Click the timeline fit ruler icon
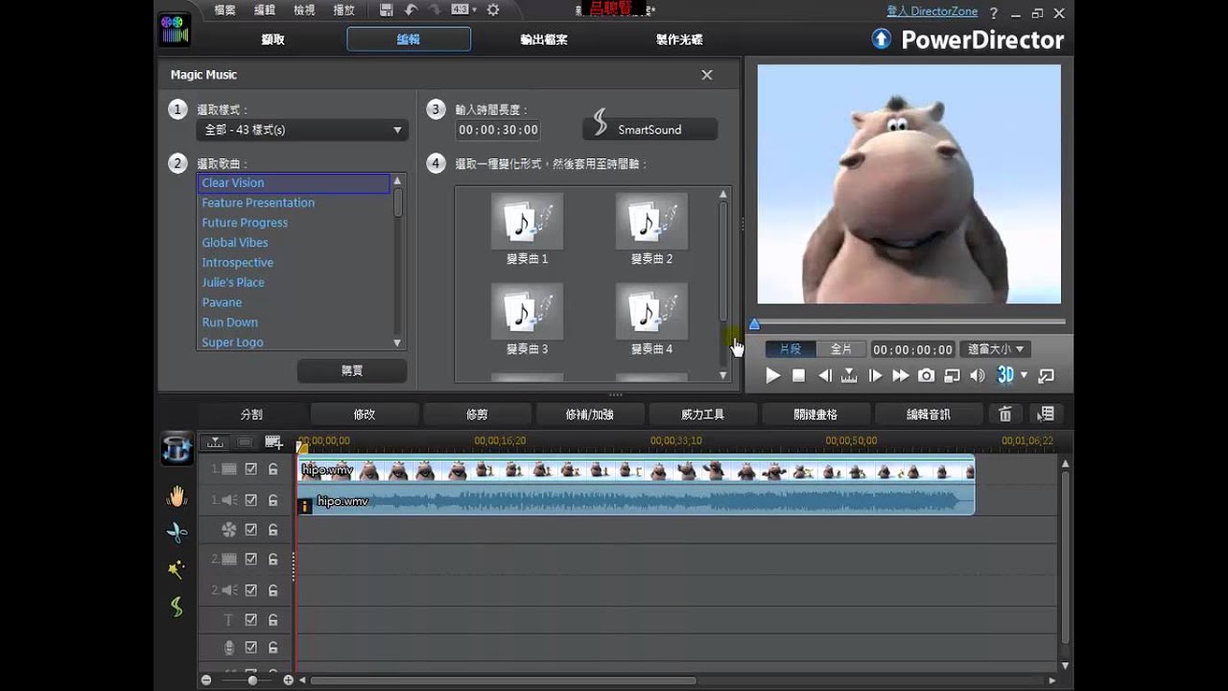The height and width of the screenshot is (691, 1228). (215, 442)
